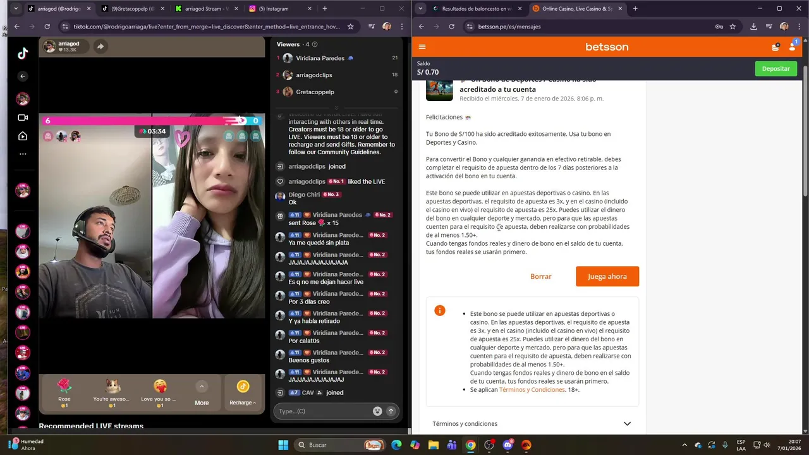This screenshot has width=809, height=455.
Task: Click Juega ahora button
Action: (607, 276)
